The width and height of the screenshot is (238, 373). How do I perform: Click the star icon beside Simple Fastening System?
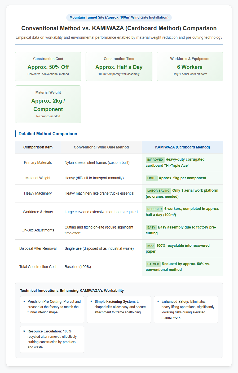(91, 301)
